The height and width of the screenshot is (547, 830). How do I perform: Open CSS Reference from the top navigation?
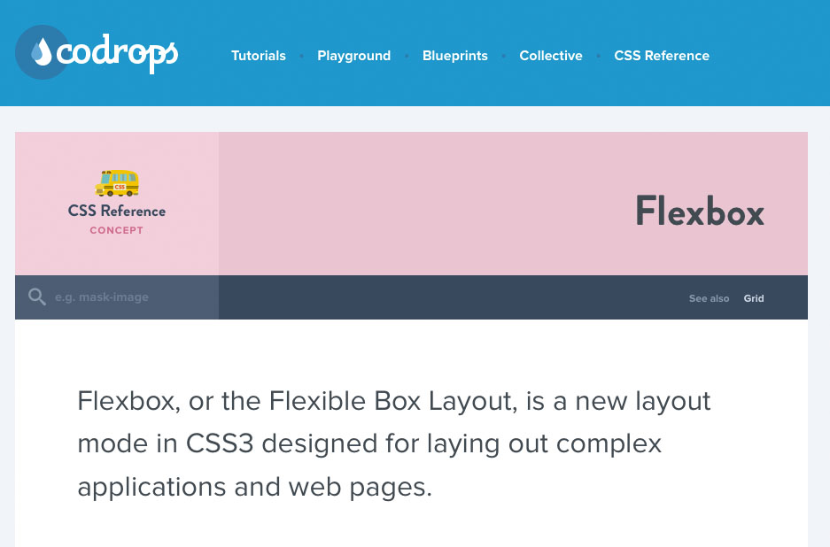(x=662, y=56)
